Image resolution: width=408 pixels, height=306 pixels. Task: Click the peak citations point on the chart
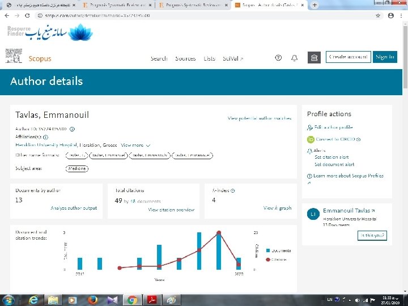tap(219, 233)
